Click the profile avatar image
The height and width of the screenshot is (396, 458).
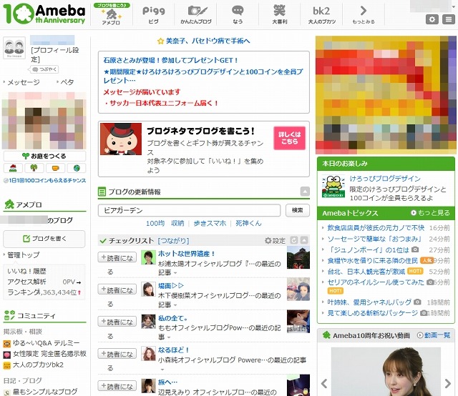pyautogui.click(x=14, y=48)
